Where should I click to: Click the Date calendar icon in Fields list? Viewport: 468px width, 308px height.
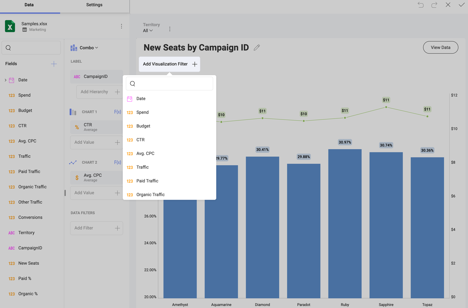tap(12, 80)
